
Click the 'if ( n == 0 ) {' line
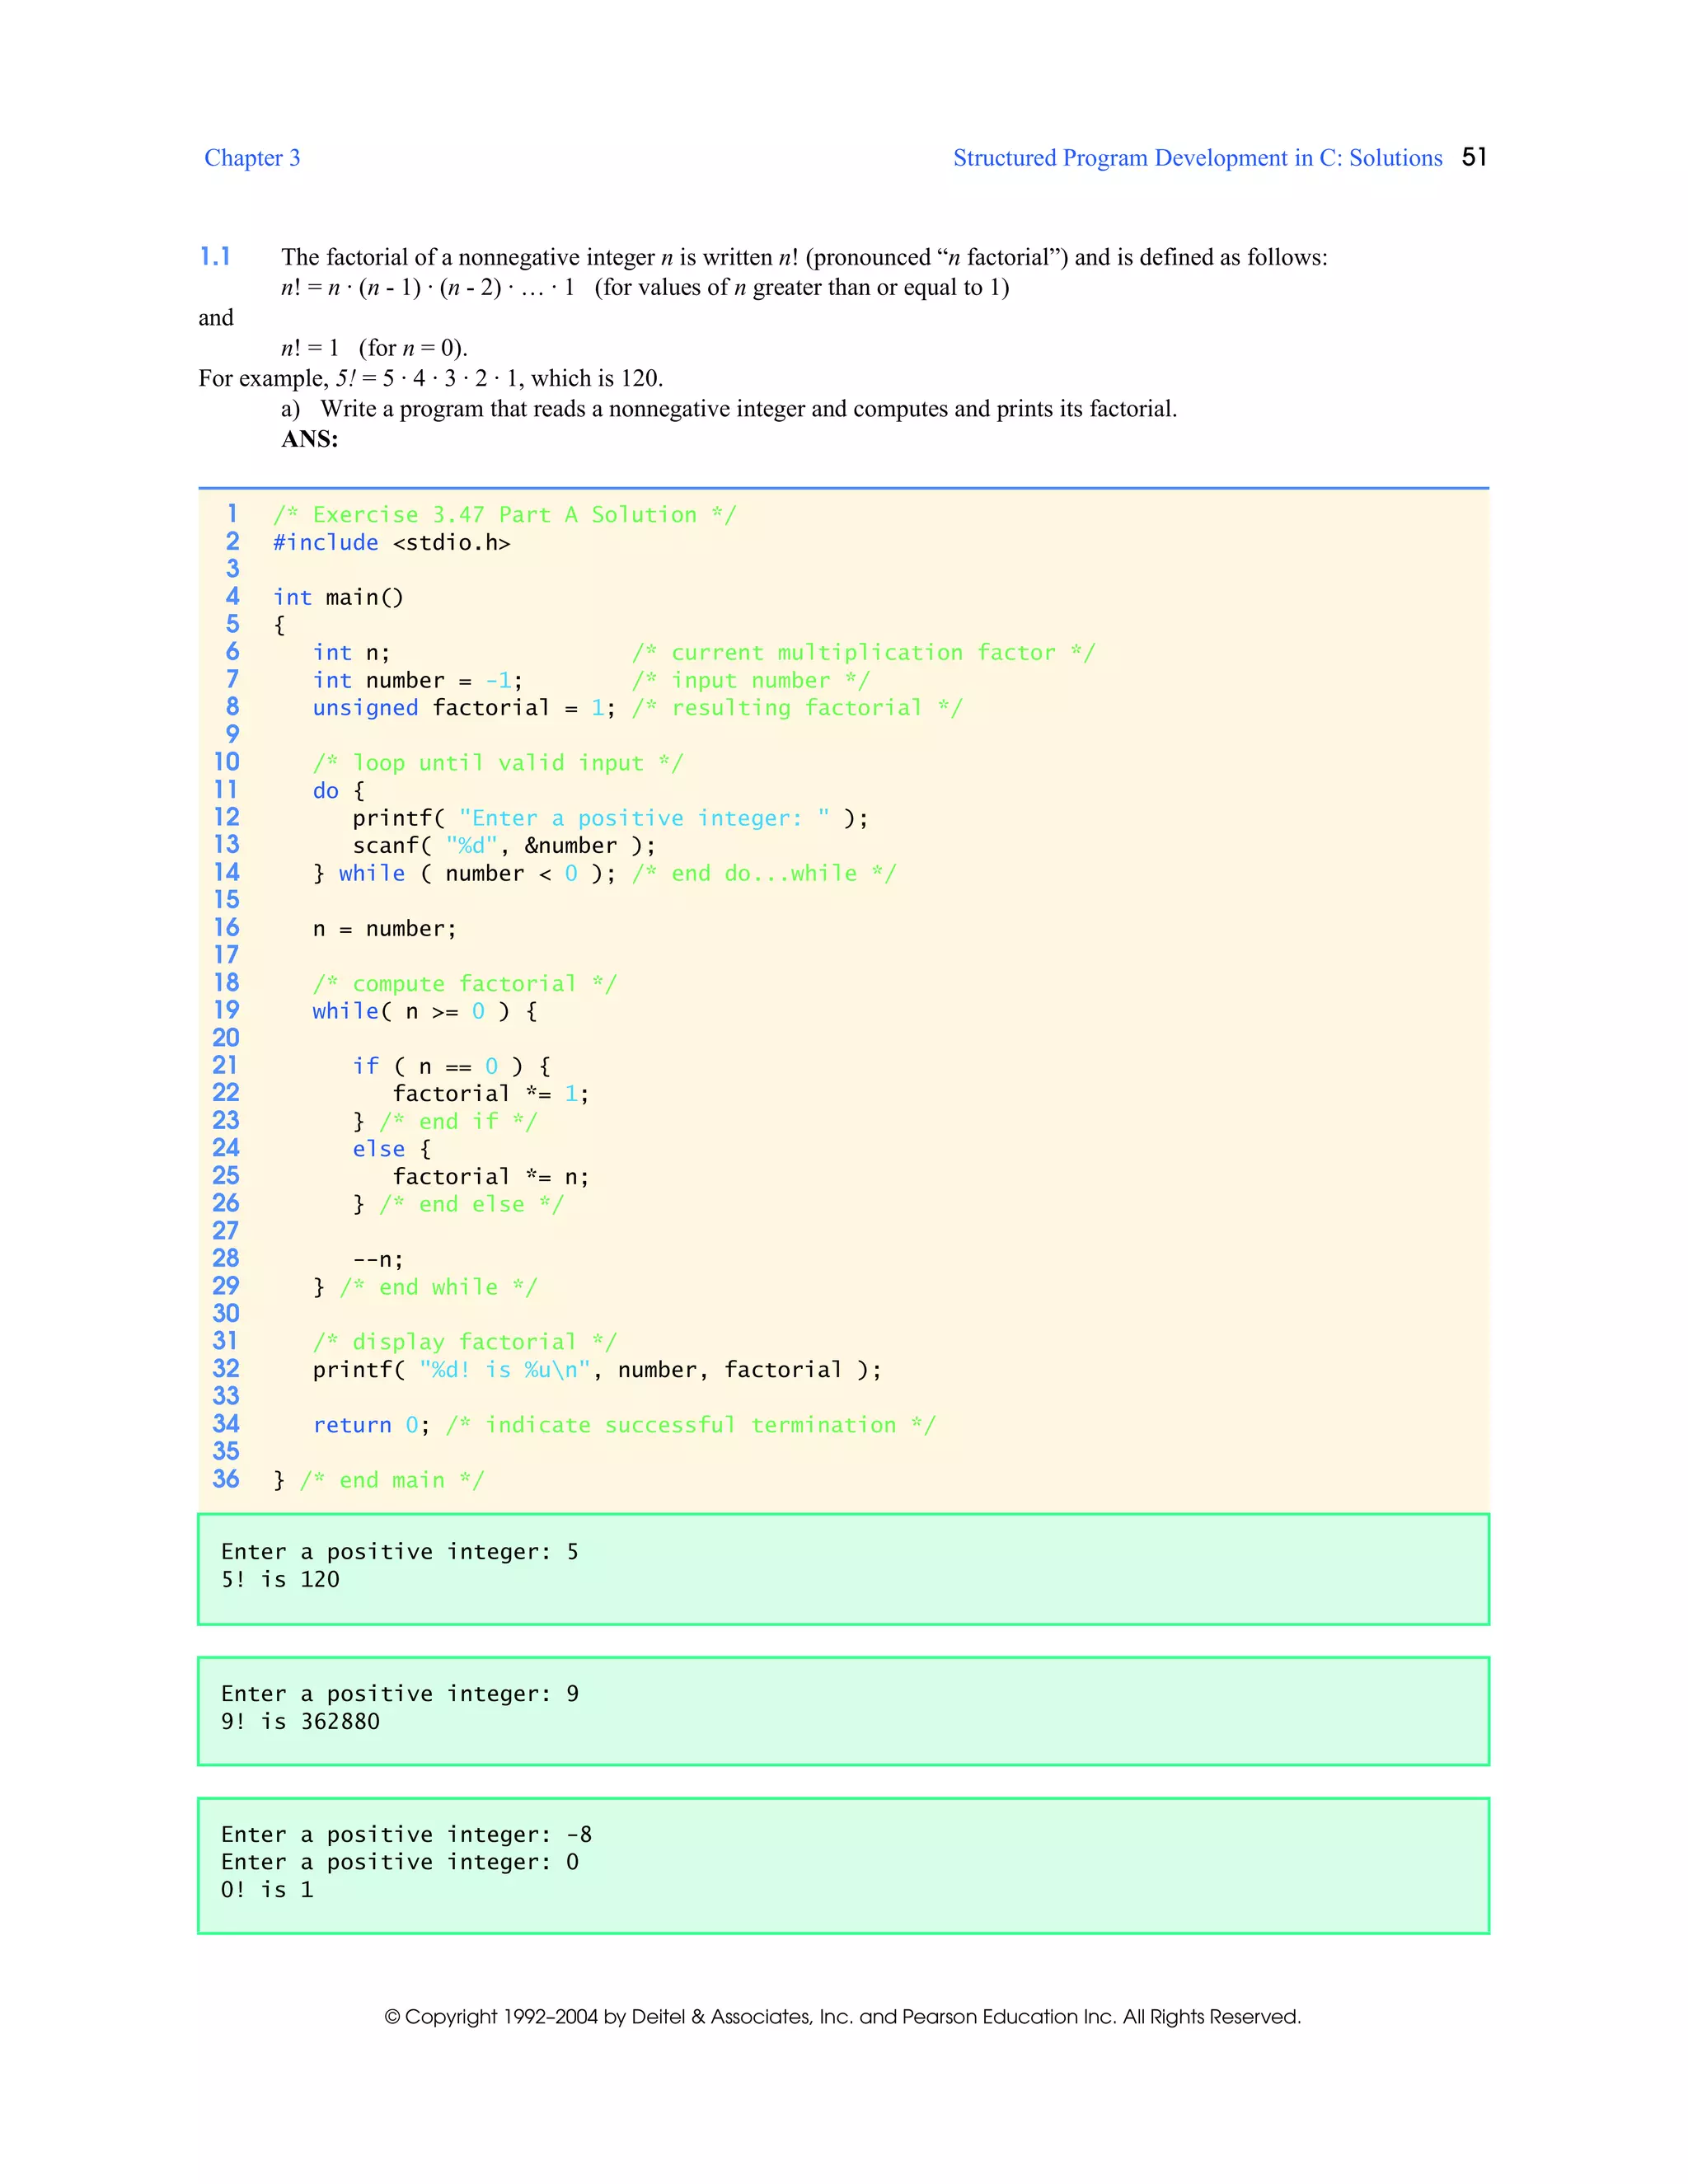pyautogui.click(x=451, y=1067)
